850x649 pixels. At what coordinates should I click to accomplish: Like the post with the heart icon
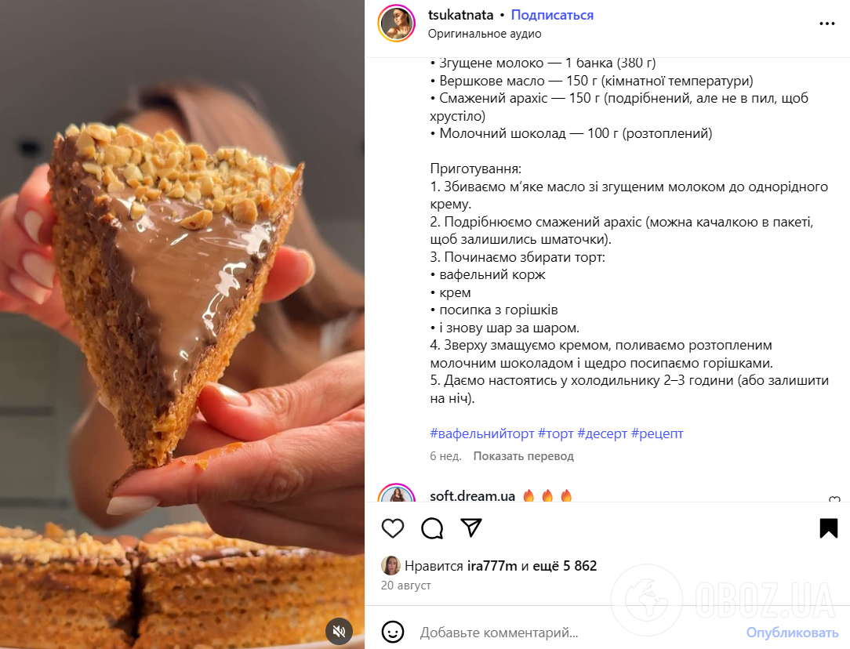click(393, 528)
